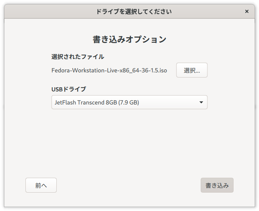Click the 選択... file chooser button

[x=192, y=70]
